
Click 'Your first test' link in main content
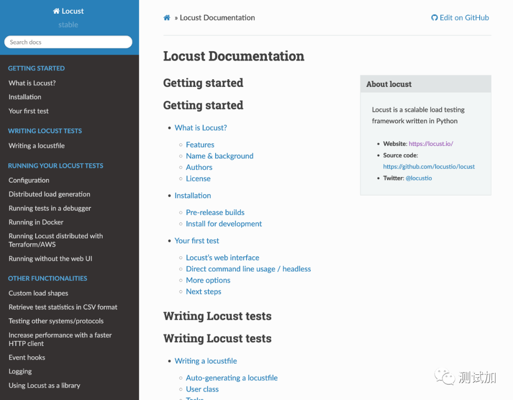pyautogui.click(x=197, y=241)
